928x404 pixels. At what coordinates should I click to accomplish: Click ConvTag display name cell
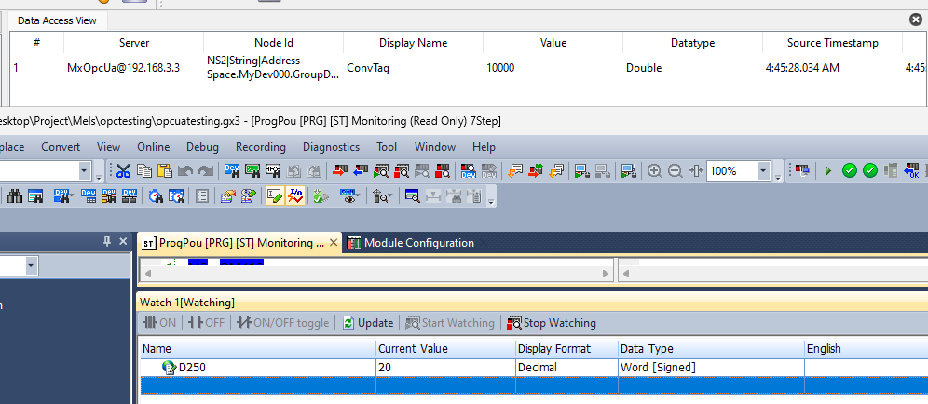coord(413,68)
